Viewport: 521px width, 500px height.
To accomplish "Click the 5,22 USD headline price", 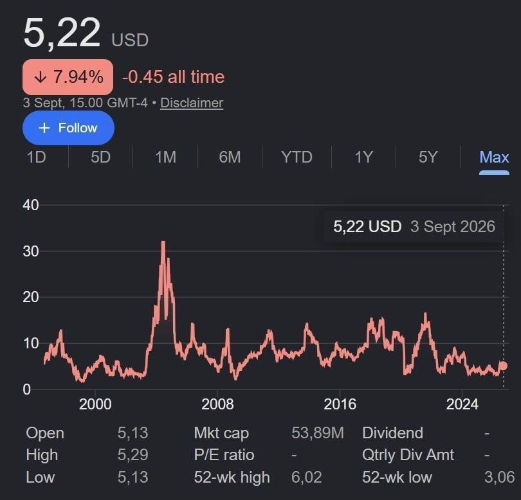I will pyautogui.click(x=86, y=33).
